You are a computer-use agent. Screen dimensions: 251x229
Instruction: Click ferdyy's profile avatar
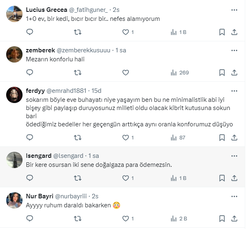14,95
